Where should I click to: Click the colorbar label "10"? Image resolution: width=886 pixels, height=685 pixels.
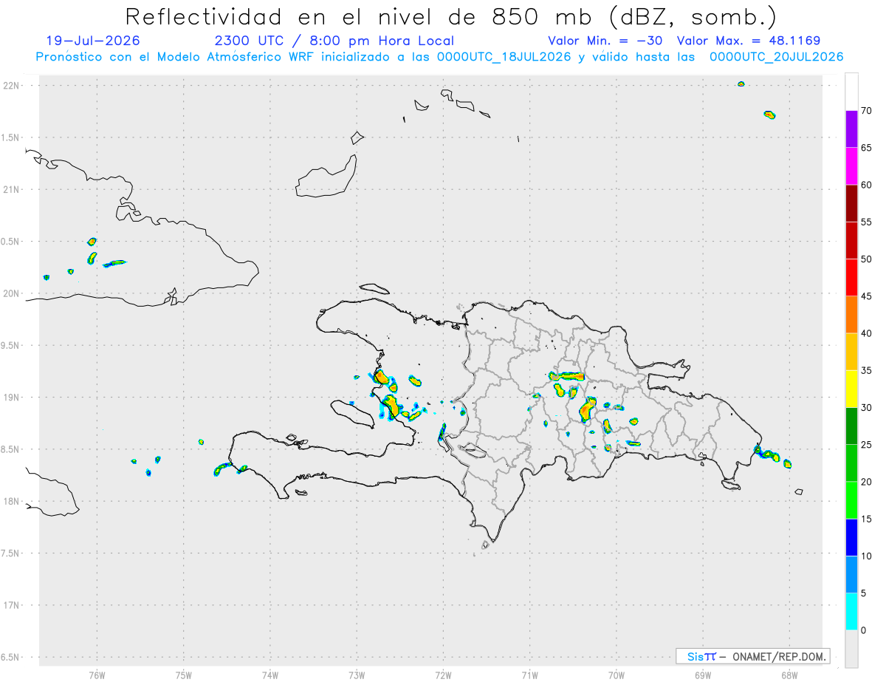[x=867, y=556]
